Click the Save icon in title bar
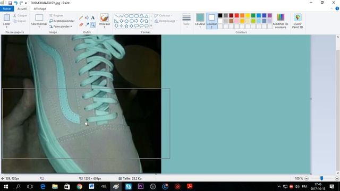This screenshot has width=340, height=191. pyautogui.click(x=10, y=3)
